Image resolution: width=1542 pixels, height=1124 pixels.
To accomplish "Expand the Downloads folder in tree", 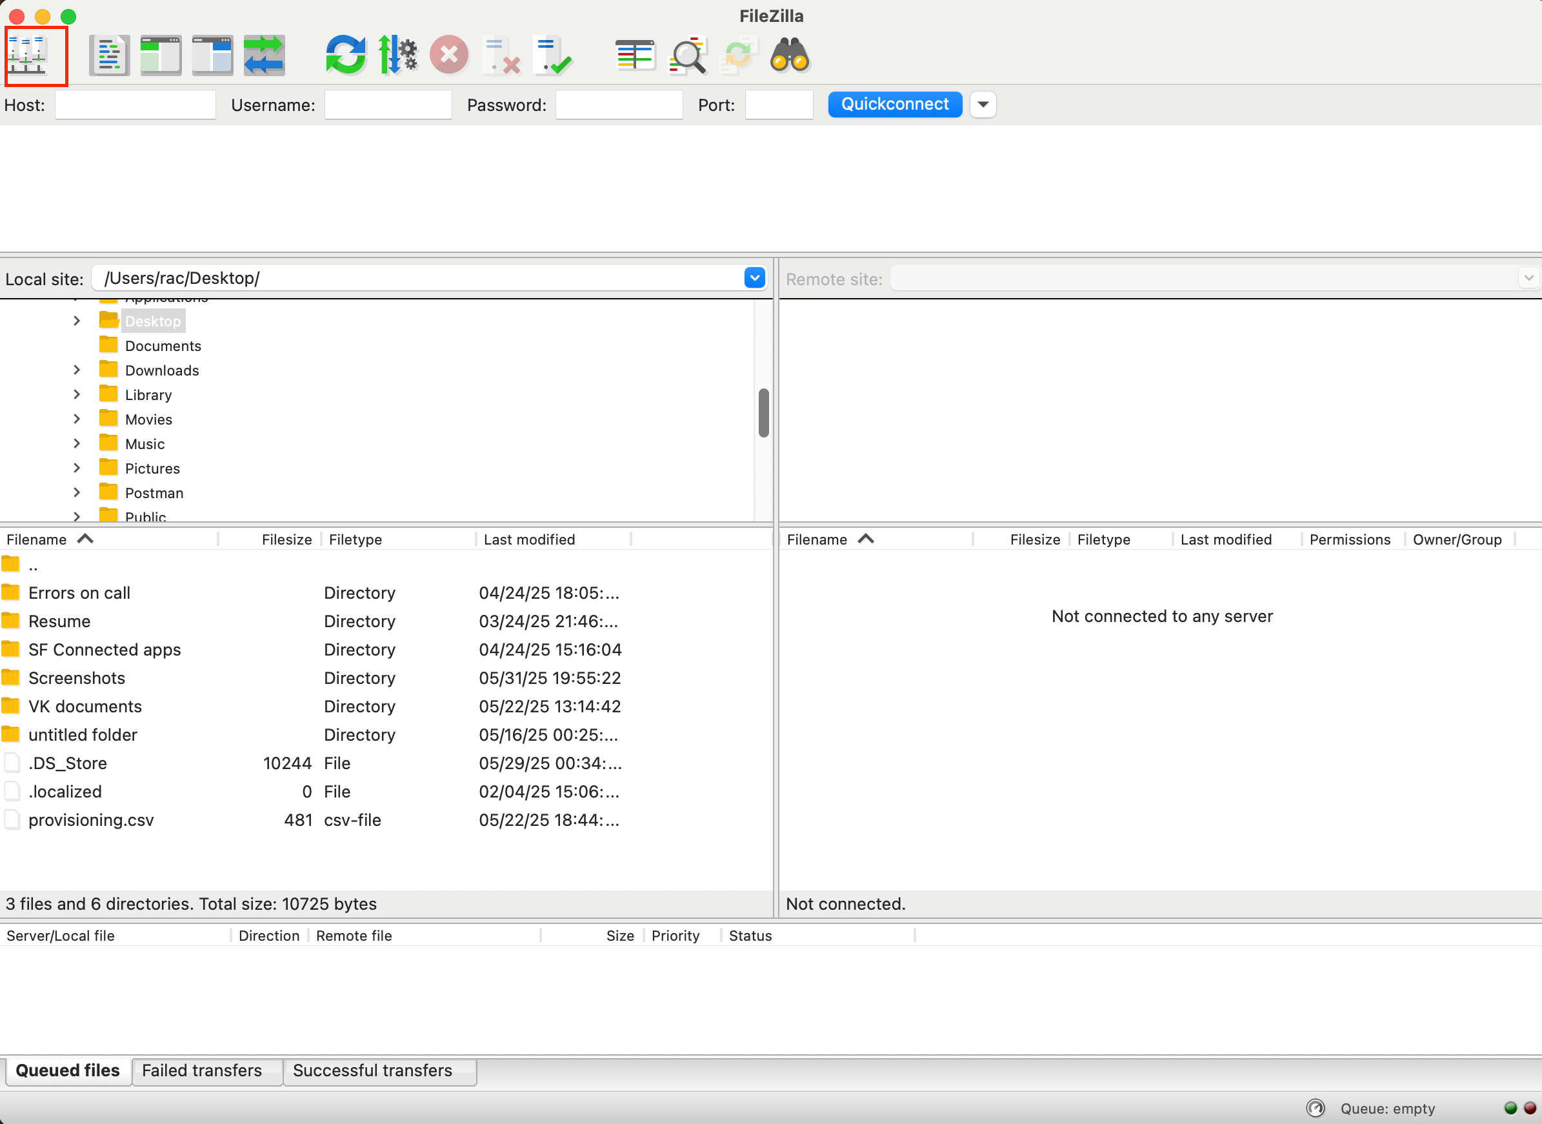I will pos(77,370).
